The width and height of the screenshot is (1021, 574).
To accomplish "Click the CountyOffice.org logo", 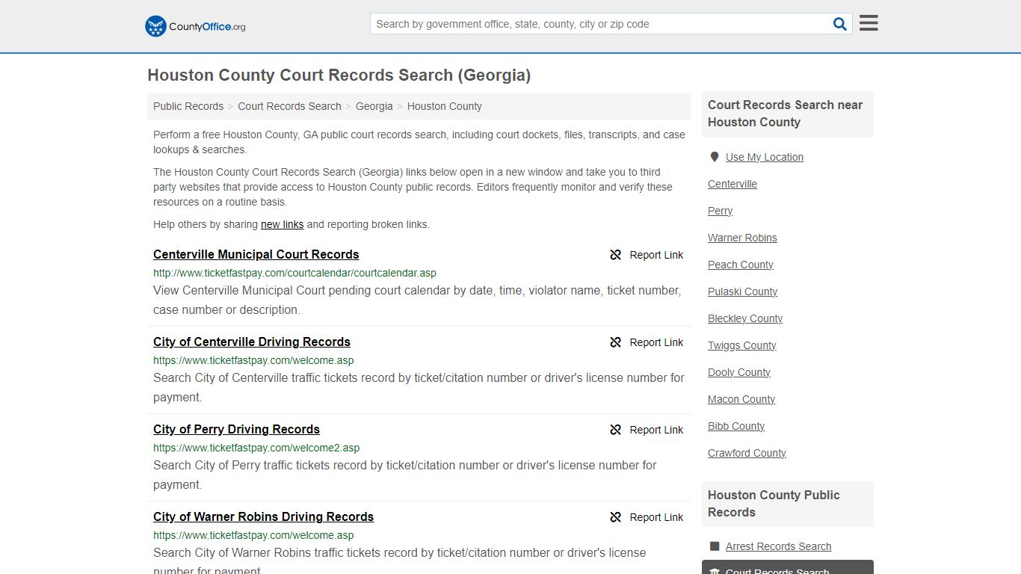I will [x=195, y=26].
